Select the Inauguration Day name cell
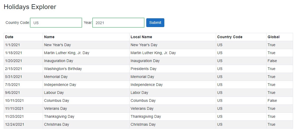 click(58, 61)
